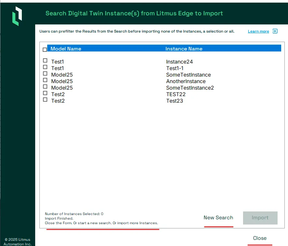
Task: Click Test2 model beside TEST22
Action: (58, 94)
